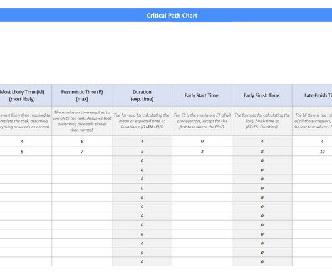Click Late Finish Time cell showing 10
Screen dimensions: 332x277
point(312,152)
